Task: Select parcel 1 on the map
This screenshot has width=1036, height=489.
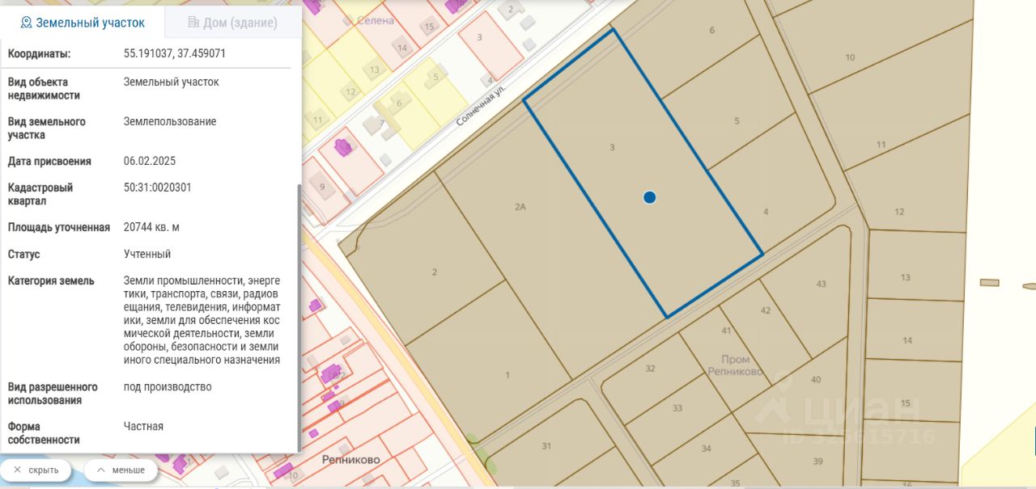Action: tap(507, 375)
